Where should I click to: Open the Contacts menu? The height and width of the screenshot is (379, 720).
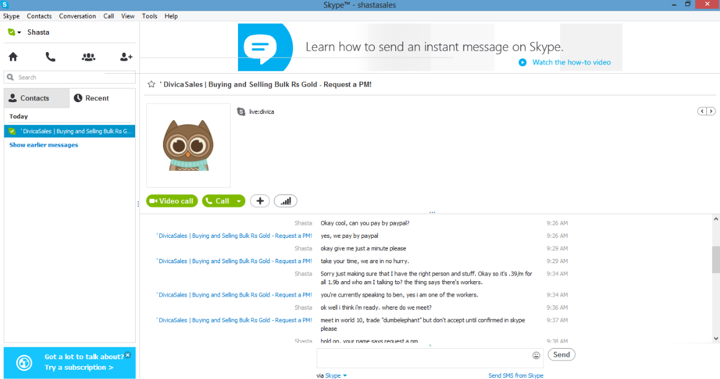point(39,16)
